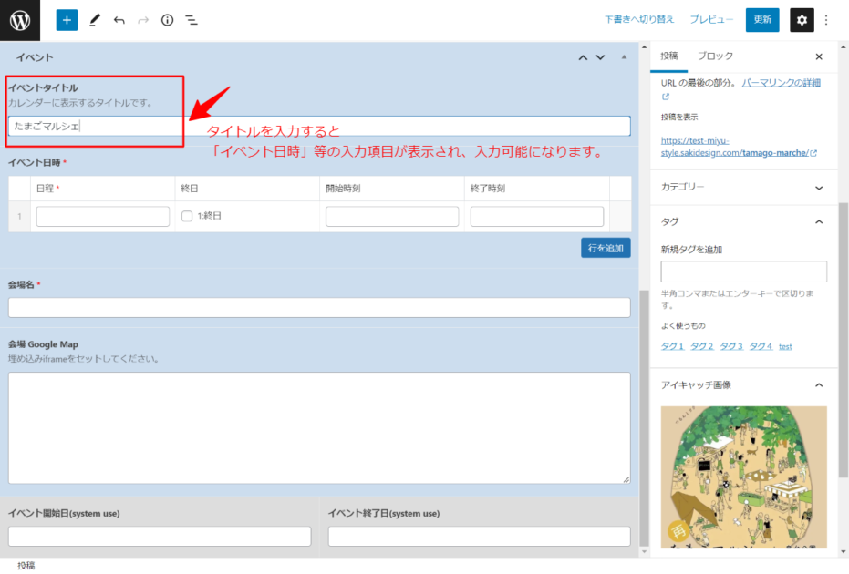
Task: Close the settings sidebar with X
Action: tap(818, 56)
